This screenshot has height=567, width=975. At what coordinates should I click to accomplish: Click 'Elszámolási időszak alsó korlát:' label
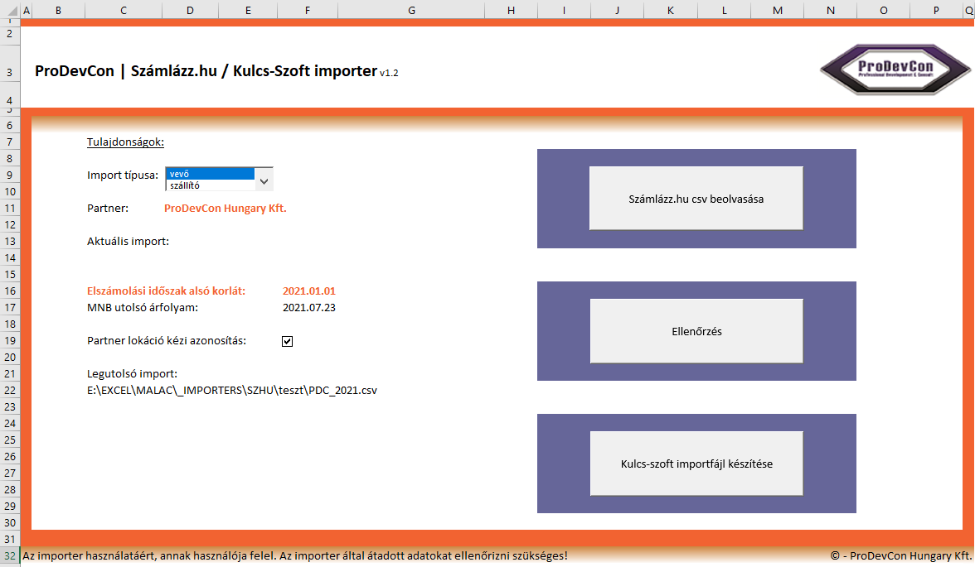[x=166, y=291]
